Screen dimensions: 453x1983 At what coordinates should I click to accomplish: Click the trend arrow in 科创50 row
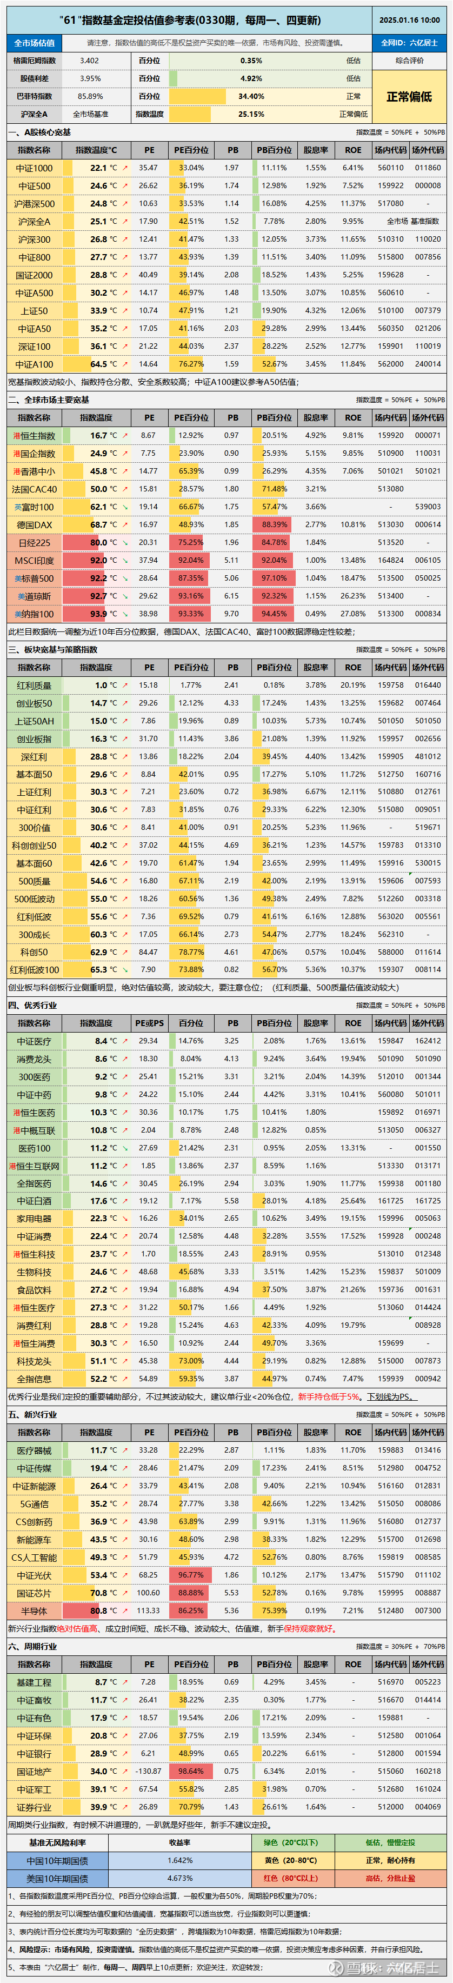pos(125,952)
